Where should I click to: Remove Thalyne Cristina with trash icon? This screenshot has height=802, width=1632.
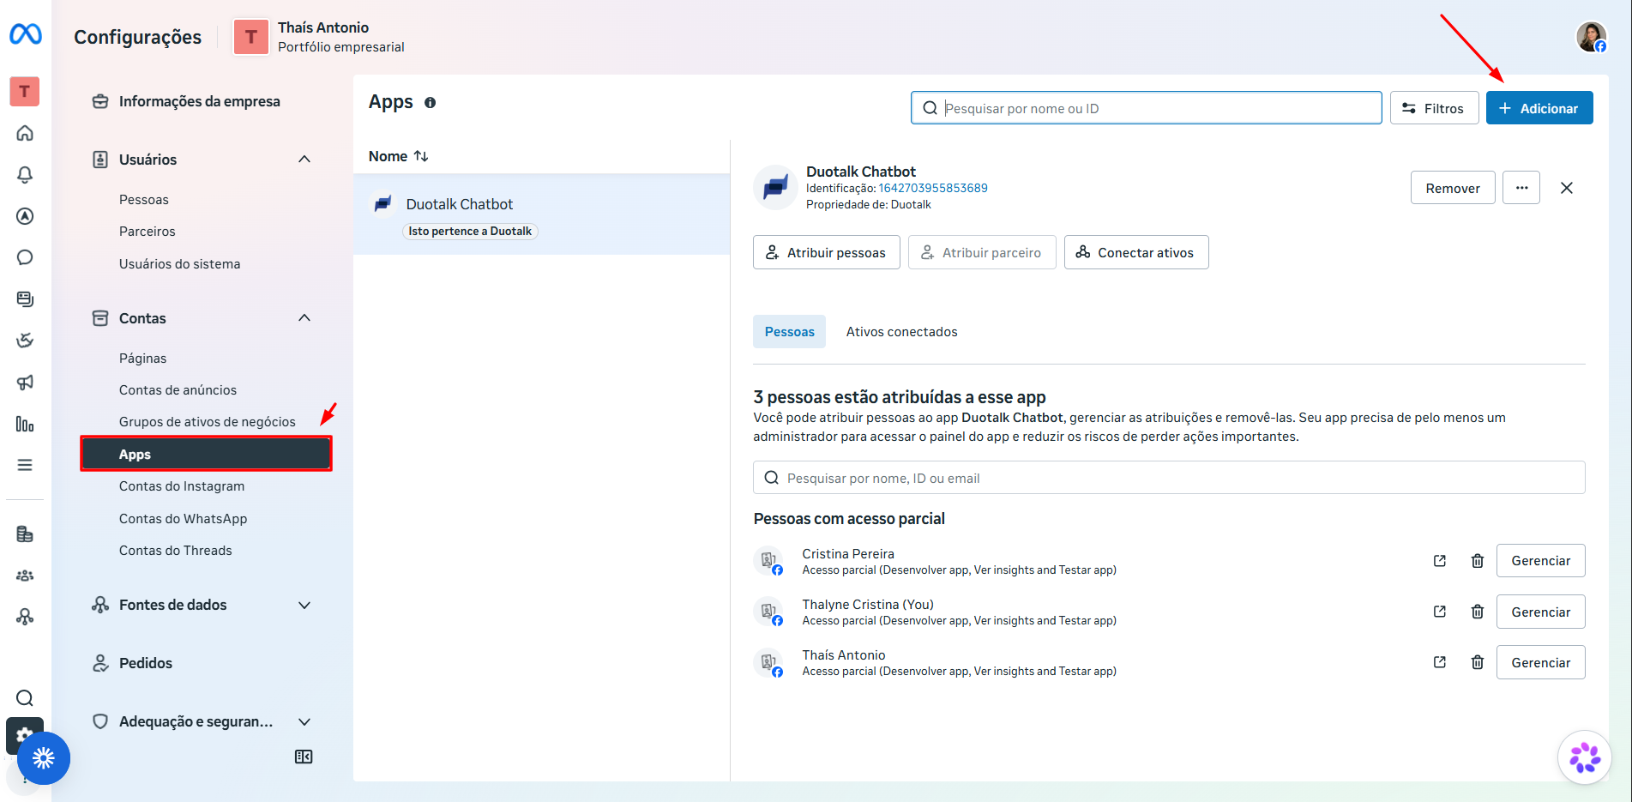point(1478,612)
